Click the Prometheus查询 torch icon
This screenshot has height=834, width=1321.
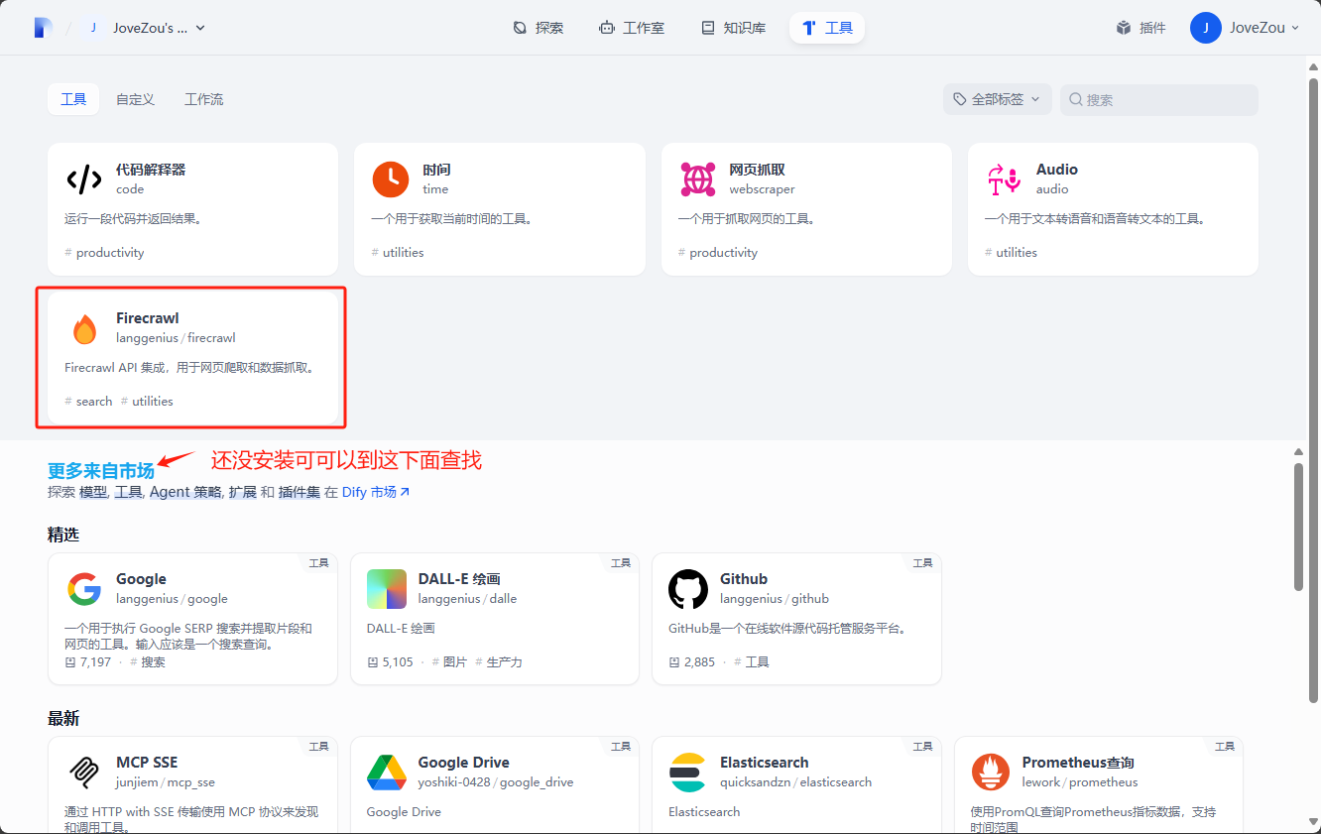(x=991, y=773)
